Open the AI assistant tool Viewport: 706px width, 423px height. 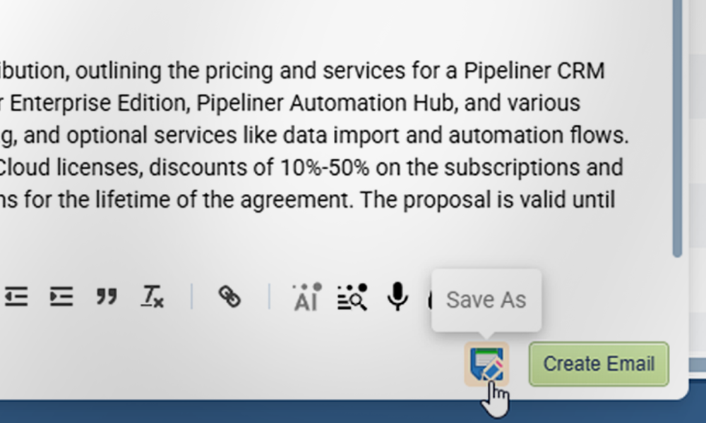coord(306,298)
